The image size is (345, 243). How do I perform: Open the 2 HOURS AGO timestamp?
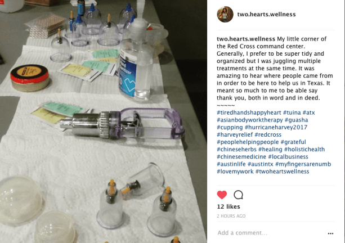click(x=231, y=216)
